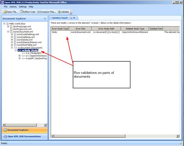Expand the w:sectPr node

[19, 58]
